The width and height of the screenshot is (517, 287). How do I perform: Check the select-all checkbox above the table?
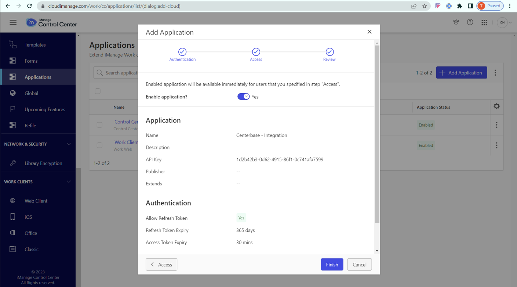pos(98,91)
